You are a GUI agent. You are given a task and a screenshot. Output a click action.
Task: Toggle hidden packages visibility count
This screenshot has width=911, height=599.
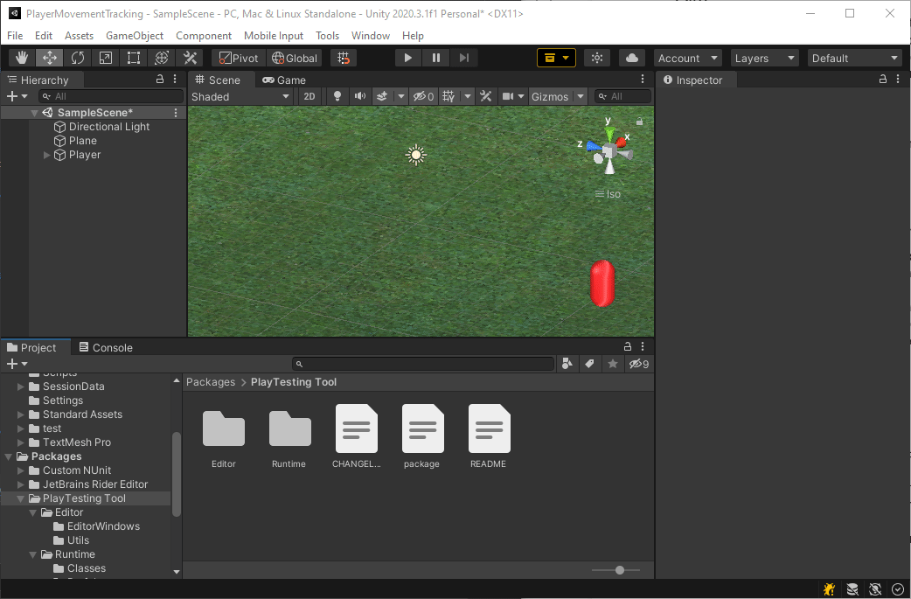[x=639, y=364]
